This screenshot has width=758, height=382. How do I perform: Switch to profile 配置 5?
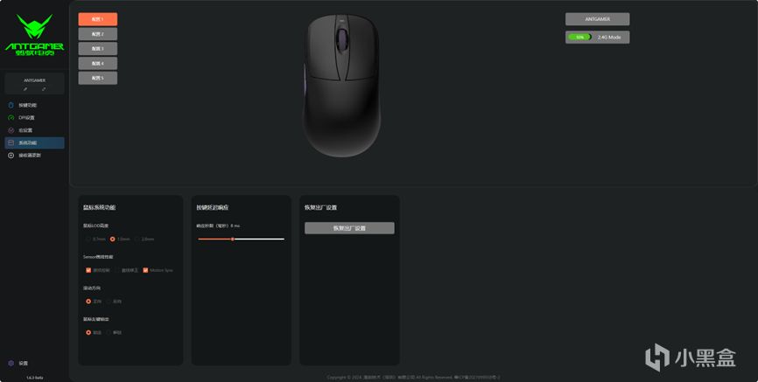click(98, 78)
